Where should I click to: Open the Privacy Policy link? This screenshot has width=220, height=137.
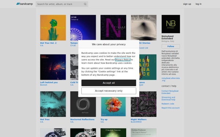pyautogui.click(x=122, y=60)
